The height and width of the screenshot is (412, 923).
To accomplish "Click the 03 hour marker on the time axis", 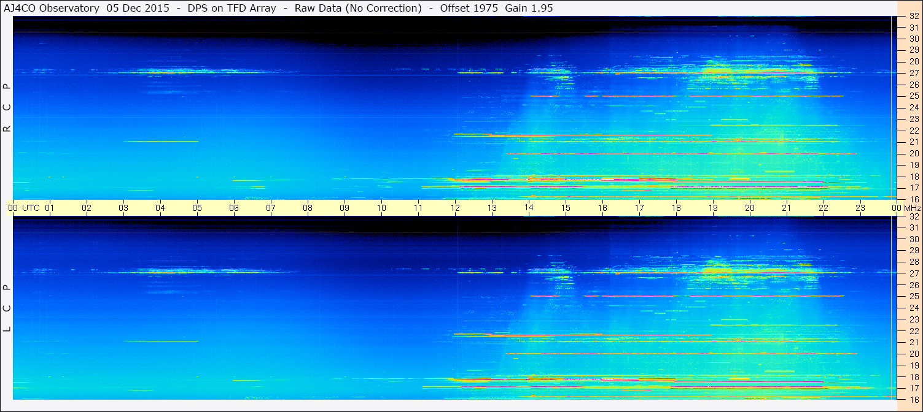I will [123, 208].
